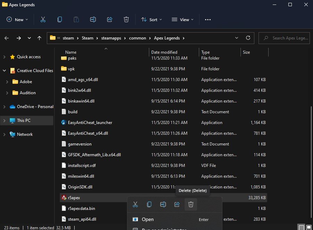Choose Open from the context menu
This screenshot has width=313, height=230.
(147, 219)
